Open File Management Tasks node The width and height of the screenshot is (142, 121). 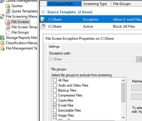coord(21,48)
